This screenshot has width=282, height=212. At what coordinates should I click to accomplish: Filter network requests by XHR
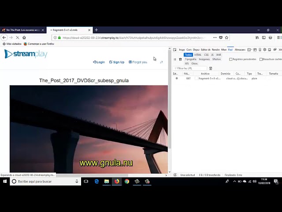coord(219,55)
